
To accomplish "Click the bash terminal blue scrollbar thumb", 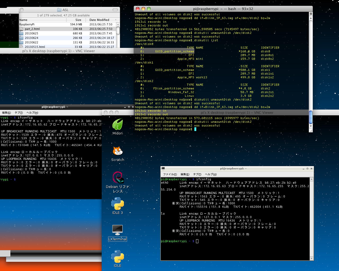I will (311, 117).
